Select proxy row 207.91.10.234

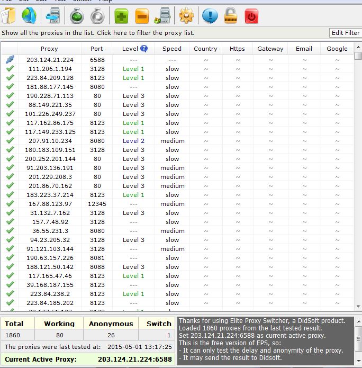tap(50, 141)
